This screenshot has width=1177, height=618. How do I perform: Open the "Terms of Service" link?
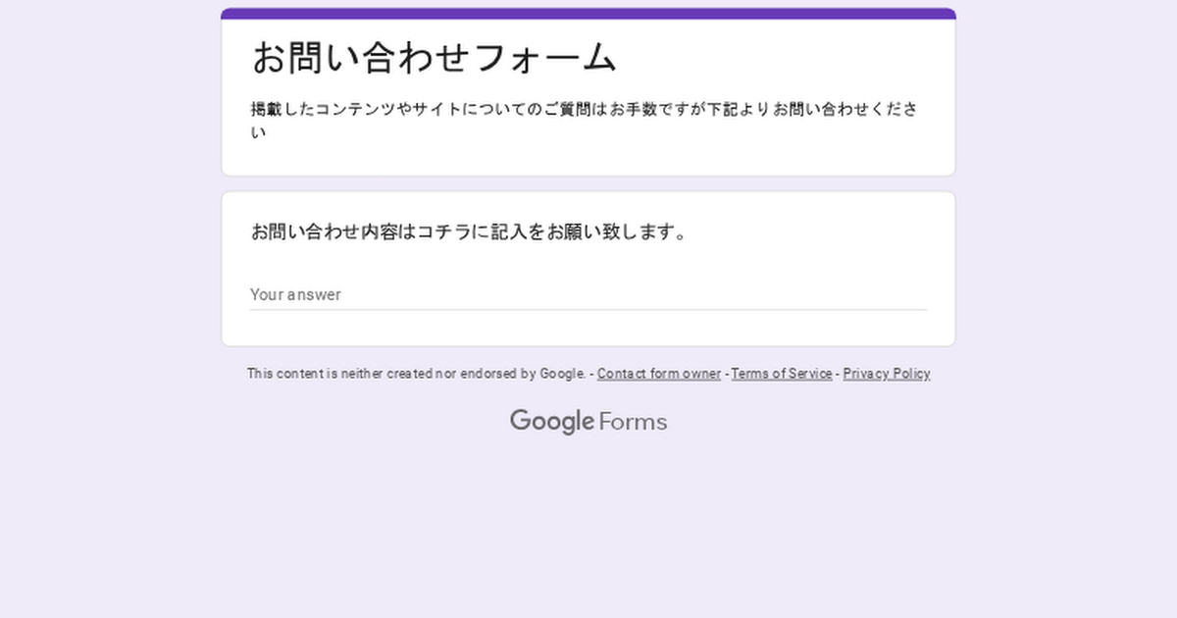point(781,374)
